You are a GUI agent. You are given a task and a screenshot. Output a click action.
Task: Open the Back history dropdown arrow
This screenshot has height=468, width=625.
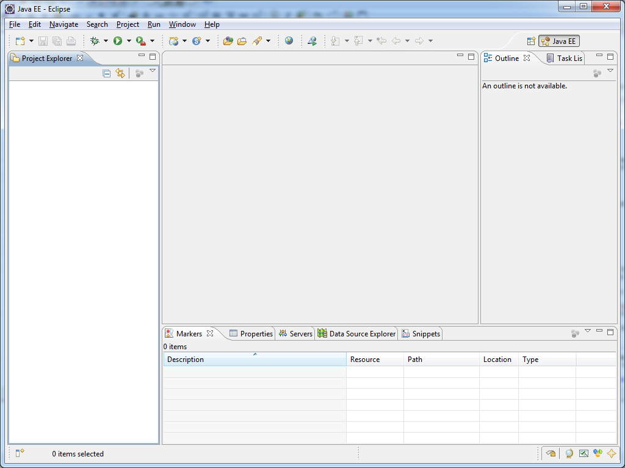[407, 41]
